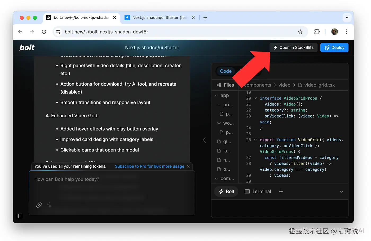Open the p... file below n... file
This screenshot has width=371, height=241.
224,169
